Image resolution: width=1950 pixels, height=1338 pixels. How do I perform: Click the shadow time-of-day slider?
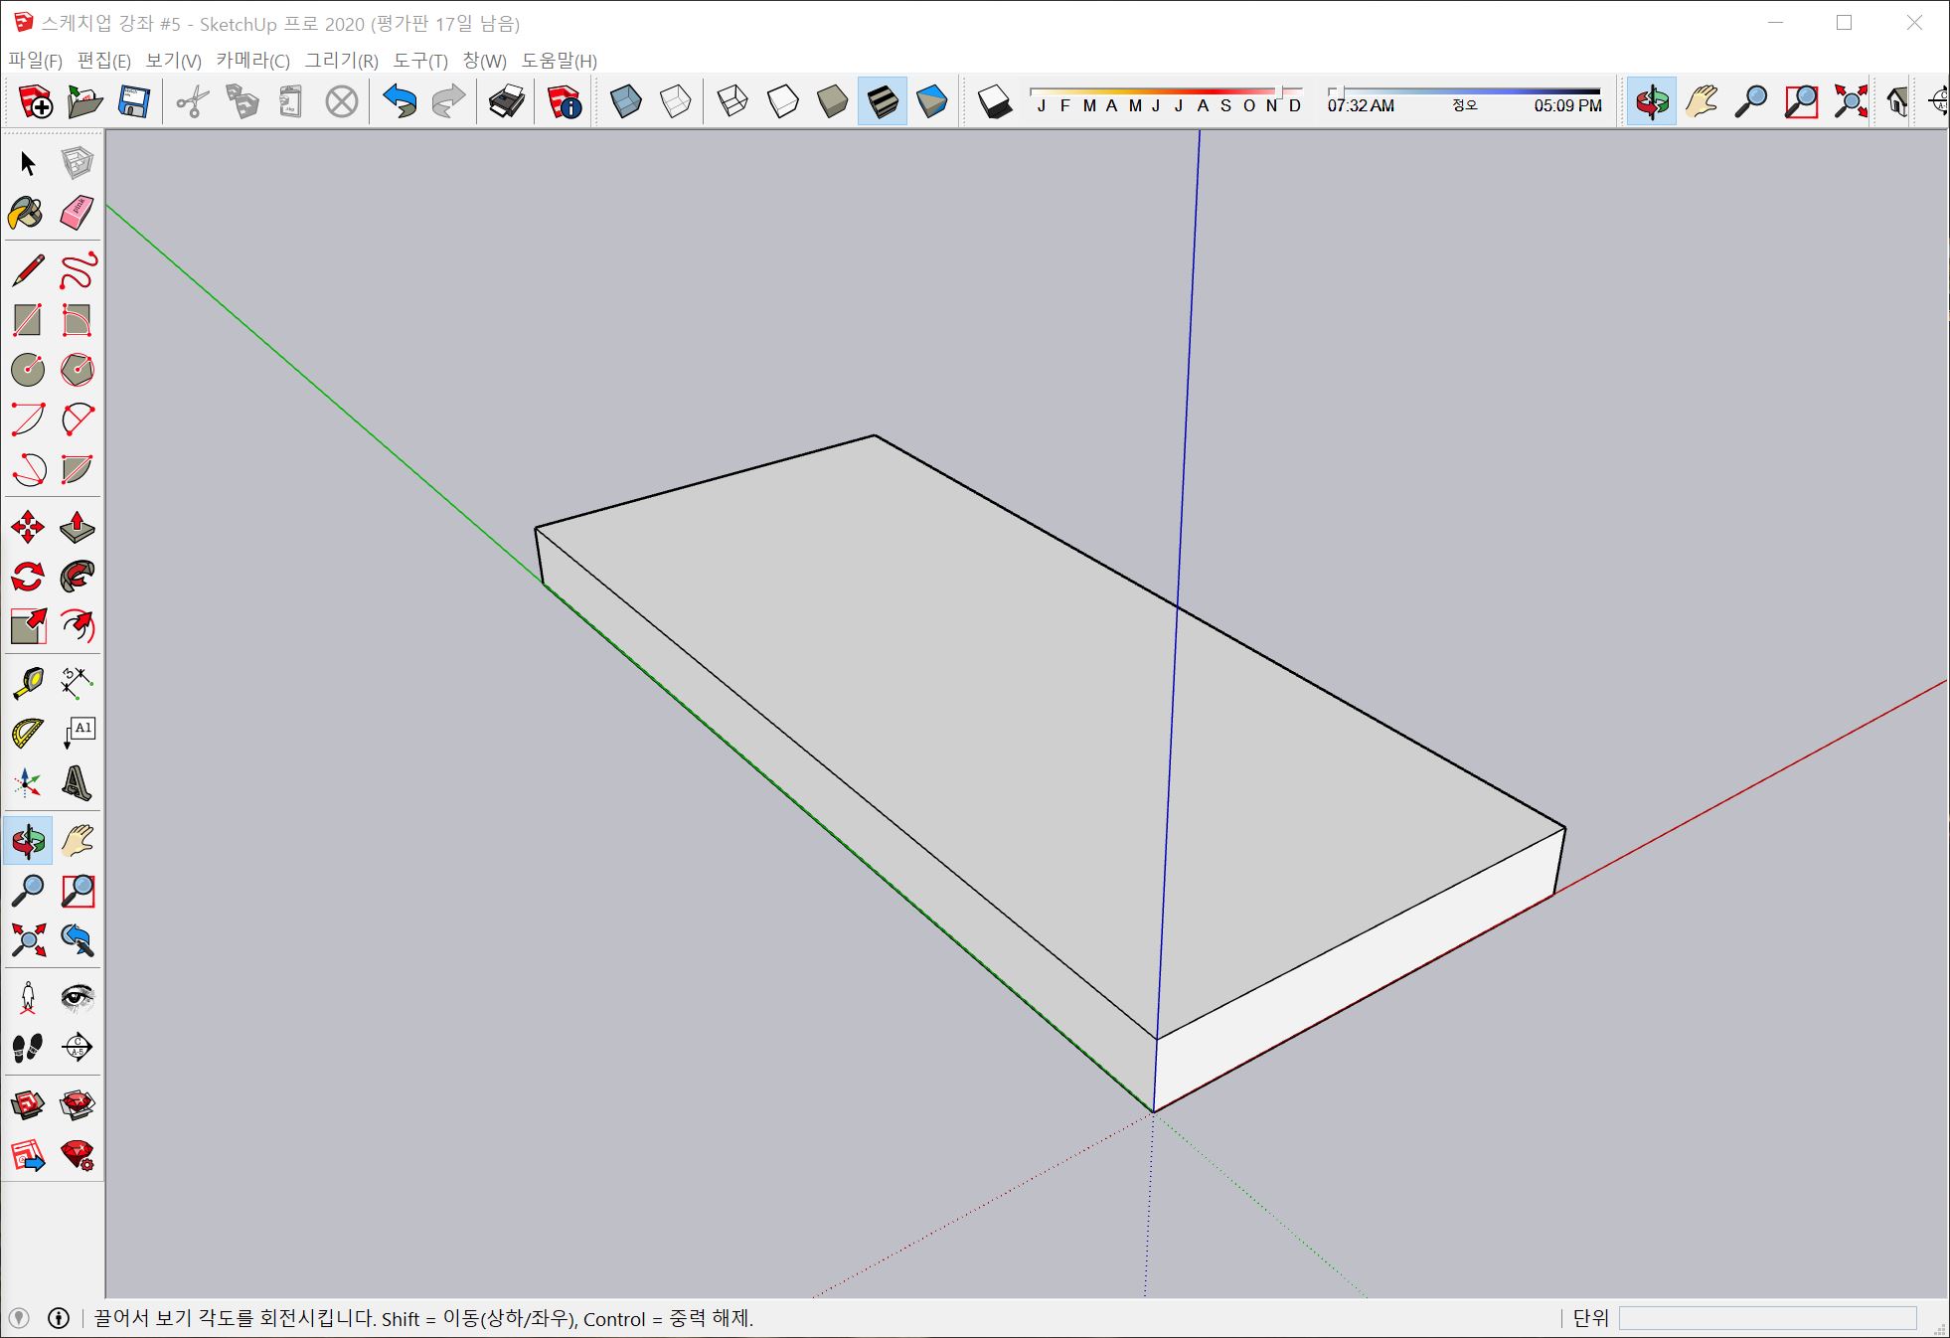[x=1464, y=91]
